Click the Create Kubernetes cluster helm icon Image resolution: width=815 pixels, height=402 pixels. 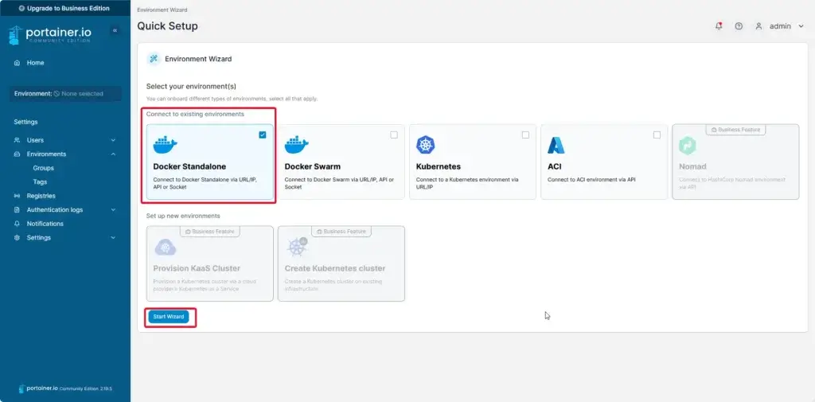click(297, 247)
